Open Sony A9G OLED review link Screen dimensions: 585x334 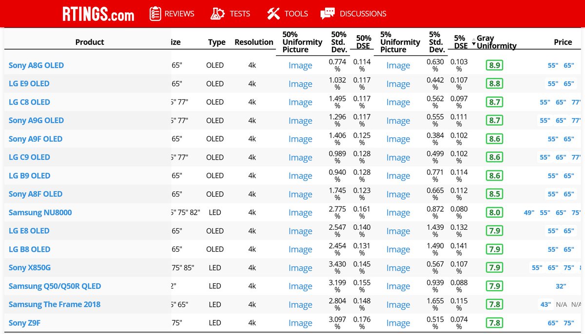coord(36,120)
